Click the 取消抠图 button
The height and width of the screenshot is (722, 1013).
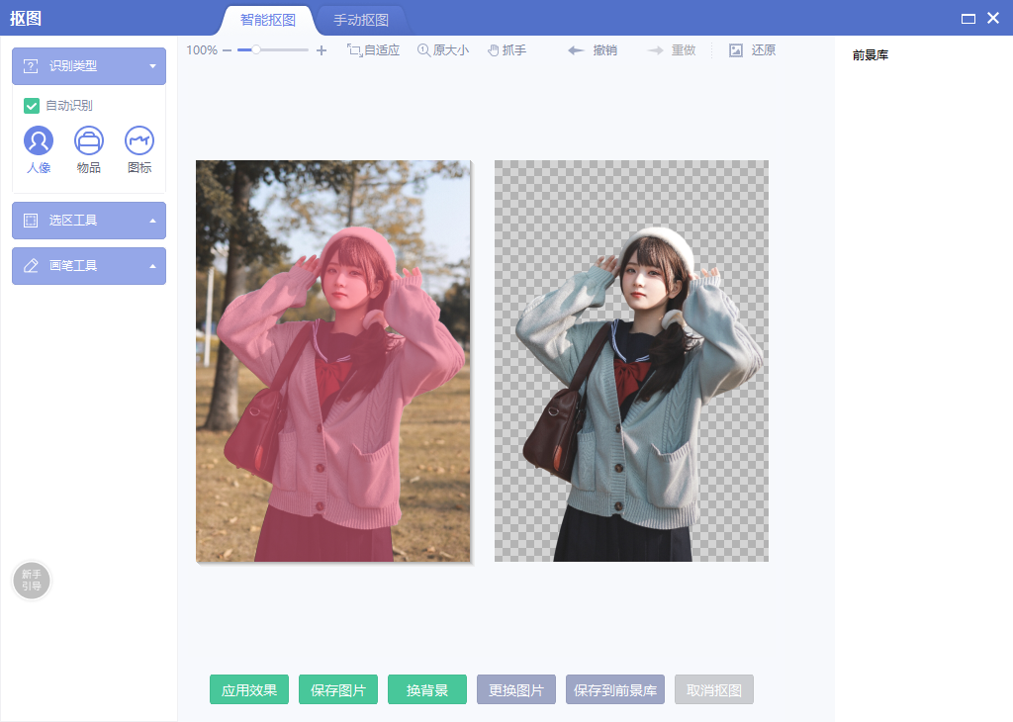click(x=714, y=689)
